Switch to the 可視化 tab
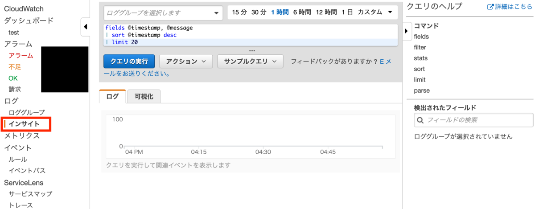535x209 pixels. click(144, 96)
